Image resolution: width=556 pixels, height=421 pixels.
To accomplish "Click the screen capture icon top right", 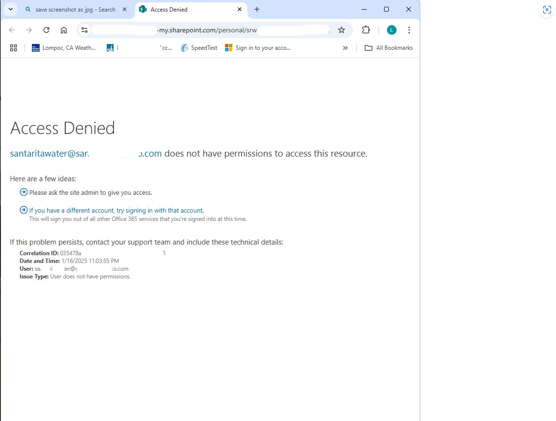I will (x=546, y=10).
